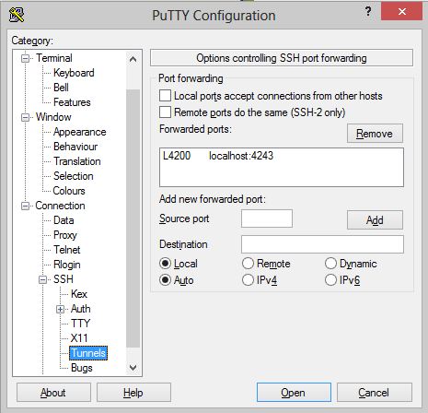Screen dimensions: 428x413
Task: Toggle Remote ports do the same checkbox
Action: tap(165, 112)
